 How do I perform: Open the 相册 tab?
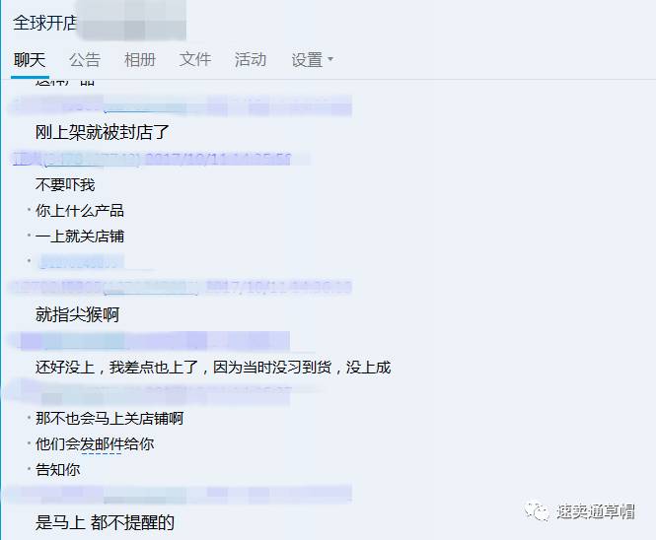click(140, 60)
